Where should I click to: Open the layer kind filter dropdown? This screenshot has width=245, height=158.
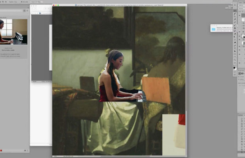tap(242, 5)
